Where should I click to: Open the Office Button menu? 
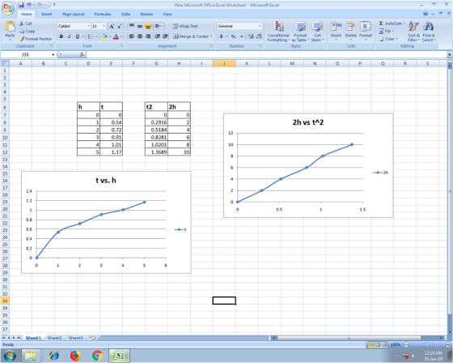(8, 8)
